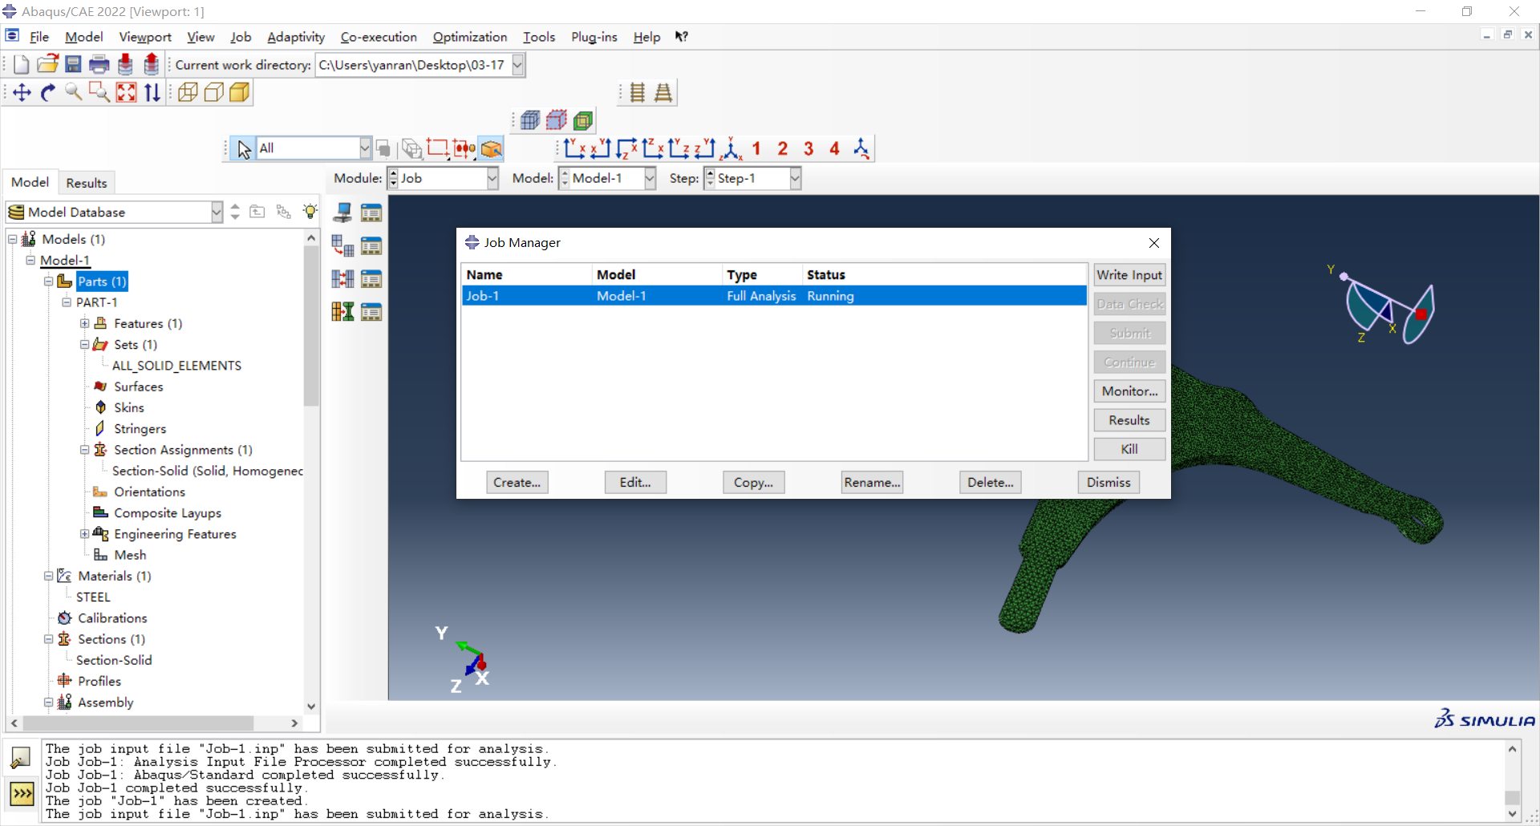Image resolution: width=1540 pixels, height=826 pixels.
Task: Save the model database
Action: point(73,65)
